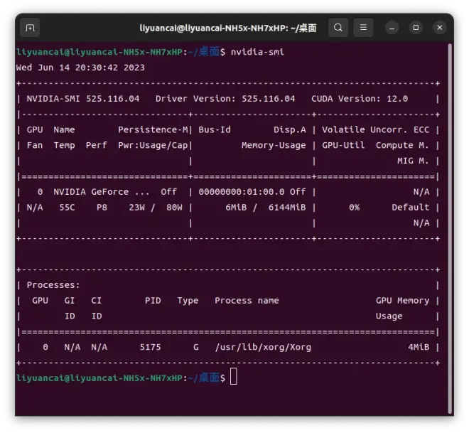Click the Driver Version: 525.116.04 text
469x433 pixels.
point(225,99)
